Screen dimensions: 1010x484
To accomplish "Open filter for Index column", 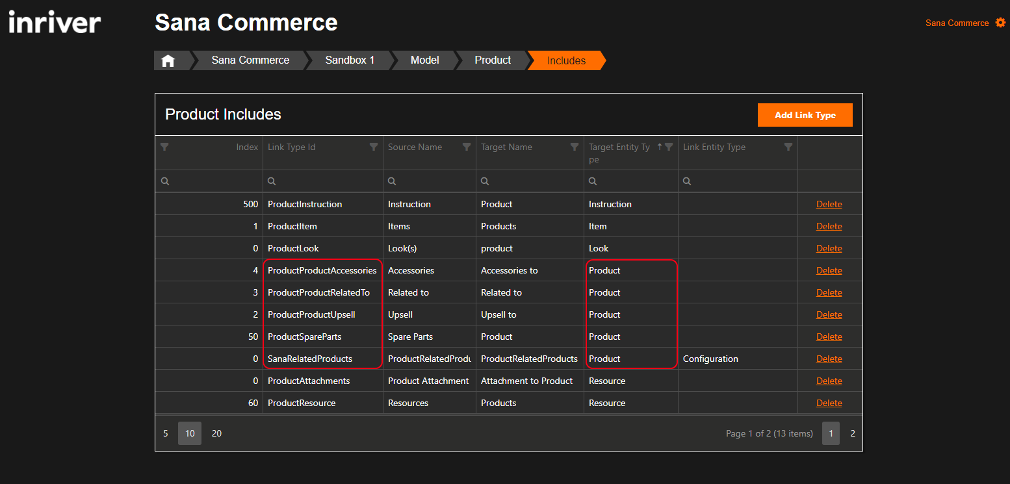I will point(164,147).
